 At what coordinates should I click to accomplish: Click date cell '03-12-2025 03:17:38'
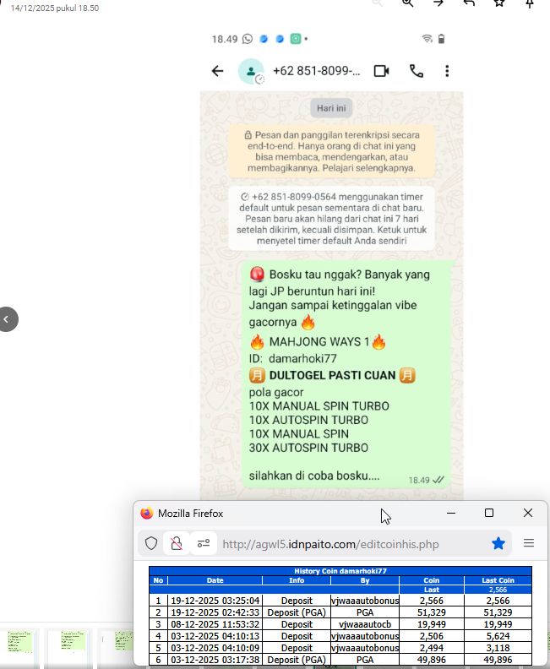[215, 660]
